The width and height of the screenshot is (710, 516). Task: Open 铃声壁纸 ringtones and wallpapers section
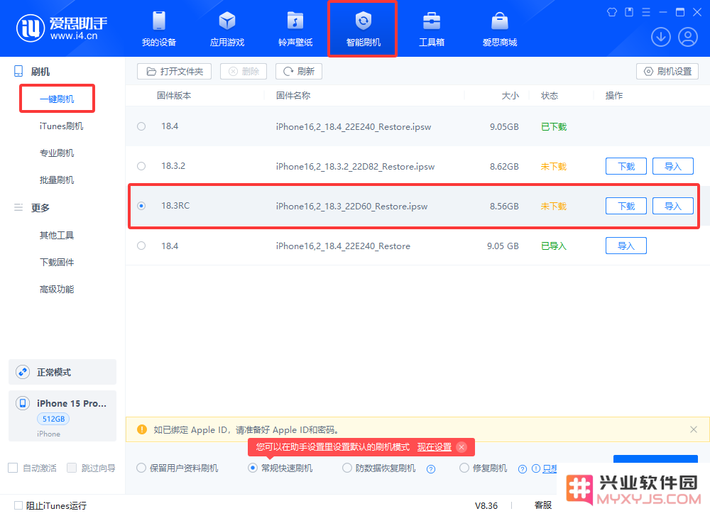(x=295, y=28)
